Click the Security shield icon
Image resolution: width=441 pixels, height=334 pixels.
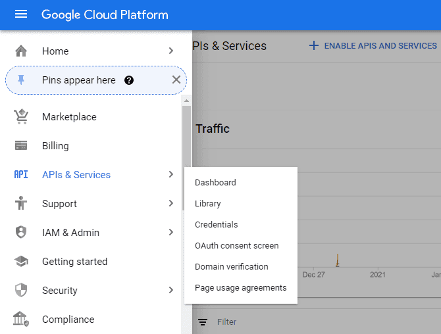(x=21, y=290)
